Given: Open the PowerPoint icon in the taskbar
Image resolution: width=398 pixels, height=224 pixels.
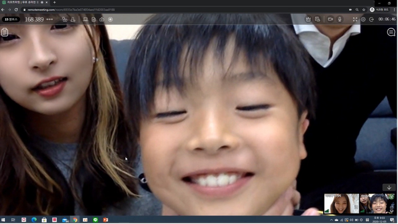Looking at the screenshot, I should (x=106, y=220).
